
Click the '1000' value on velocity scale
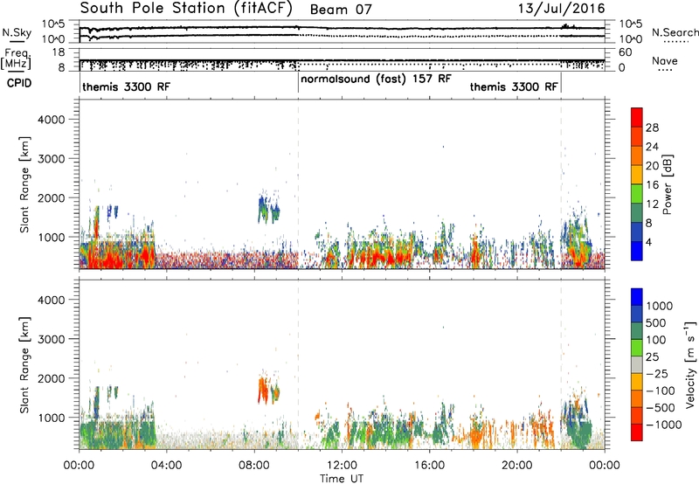(660, 306)
